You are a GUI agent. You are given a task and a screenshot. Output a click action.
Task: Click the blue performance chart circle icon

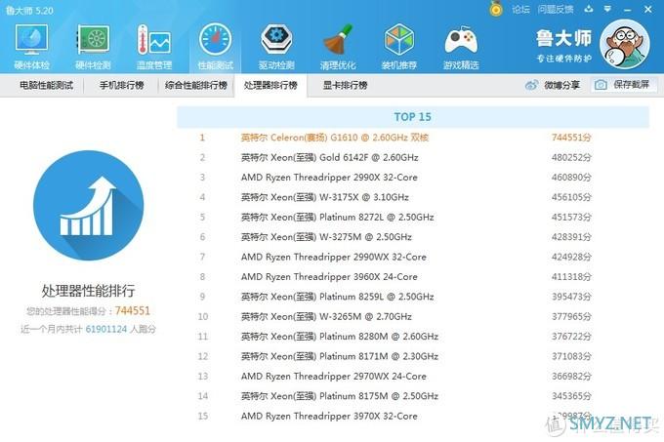pyautogui.click(x=88, y=206)
